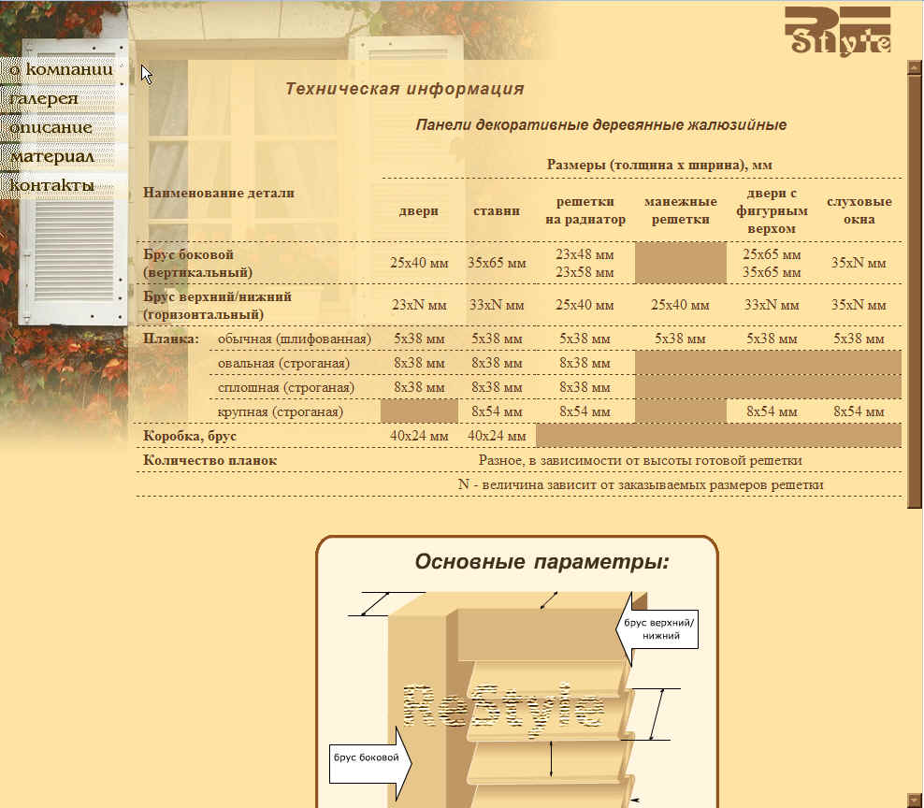924x808 pixels.
Task: Go to the «галерея» page
Action: pyautogui.click(x=44, y=98)
